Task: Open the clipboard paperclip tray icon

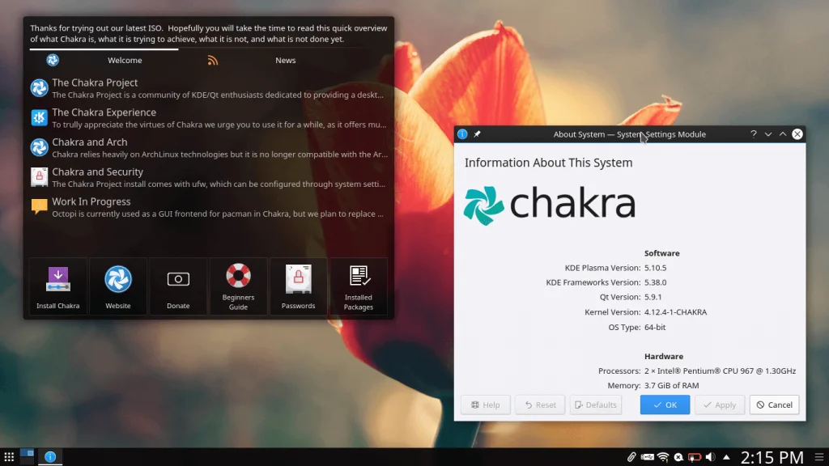Action: pos(631,457)
